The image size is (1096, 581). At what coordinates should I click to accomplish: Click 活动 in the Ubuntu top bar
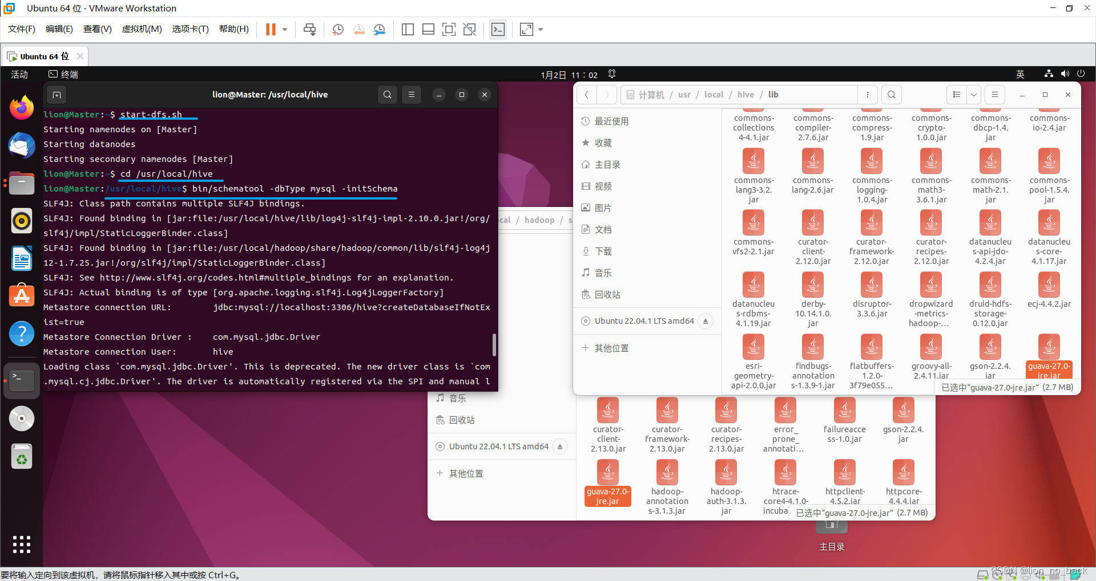coord(19,74)
